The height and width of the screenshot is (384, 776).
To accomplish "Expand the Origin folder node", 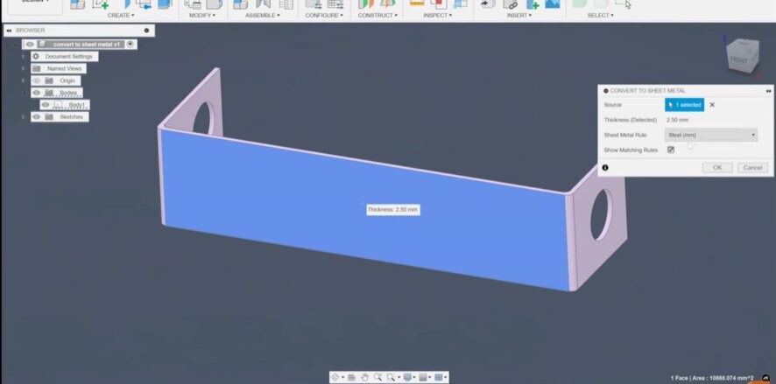I will coord(23,80).
